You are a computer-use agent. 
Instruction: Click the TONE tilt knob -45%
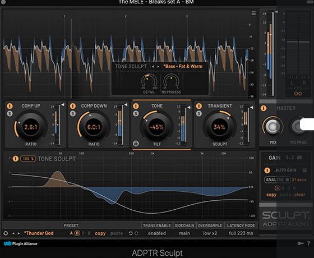point(156,127)
